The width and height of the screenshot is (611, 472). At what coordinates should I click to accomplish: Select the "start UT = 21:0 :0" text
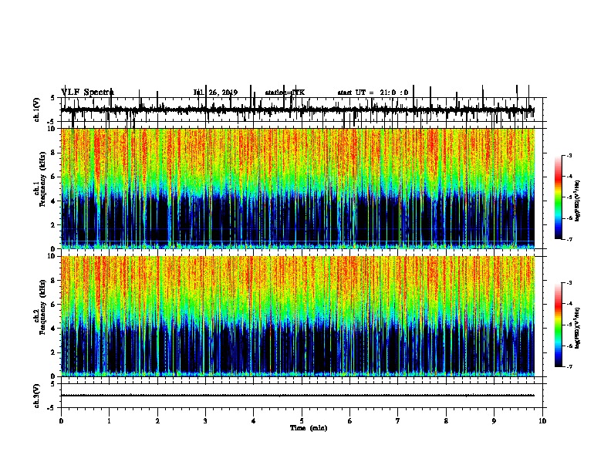(373, 93)
